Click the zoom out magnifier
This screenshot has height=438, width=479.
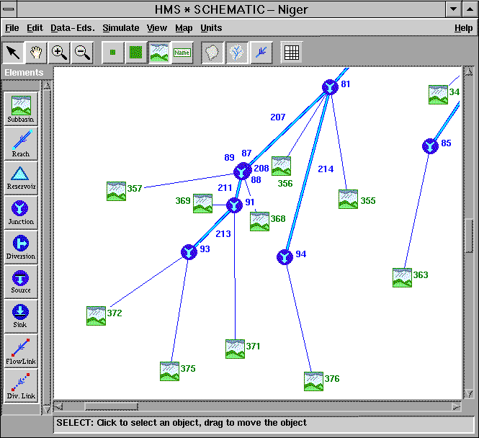click(x=82, y=53)
